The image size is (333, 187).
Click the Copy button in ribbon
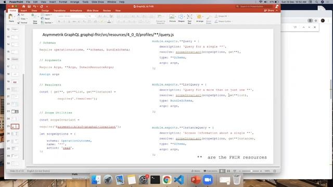[22, 19]
